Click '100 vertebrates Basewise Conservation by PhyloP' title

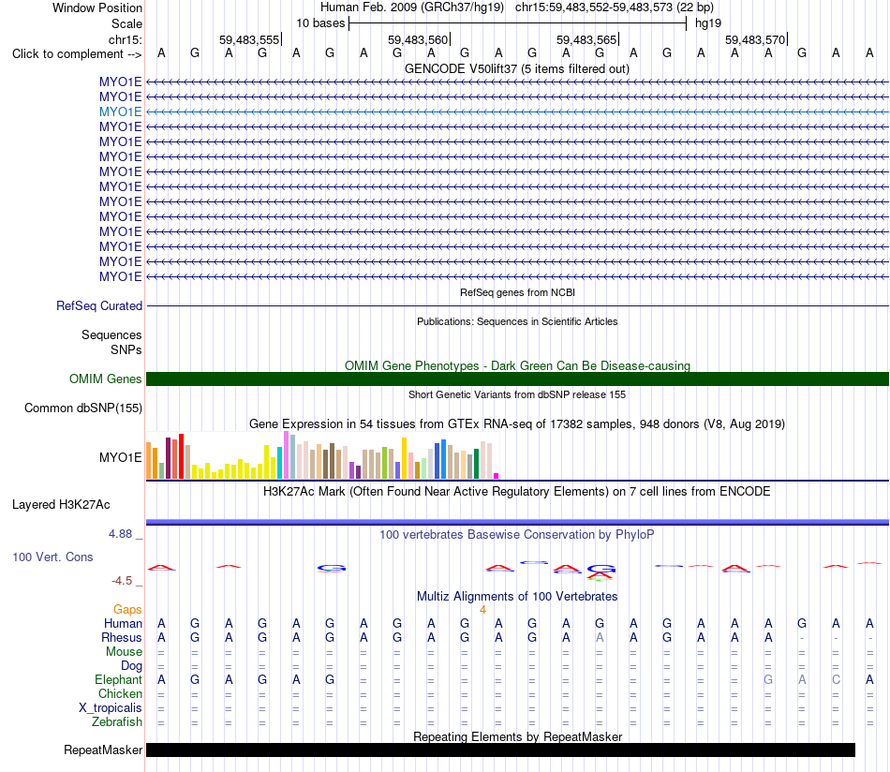coord(517,534)
